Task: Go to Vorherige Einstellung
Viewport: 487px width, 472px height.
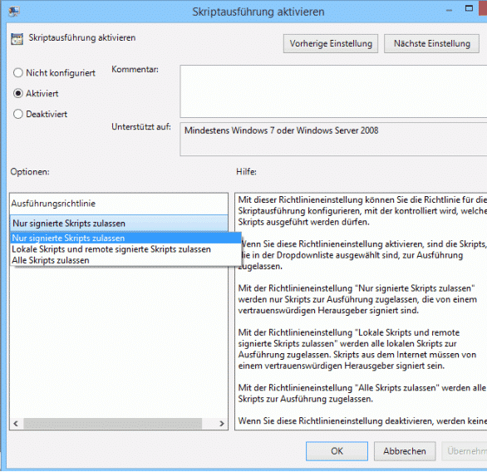Action: click(331, 44)
